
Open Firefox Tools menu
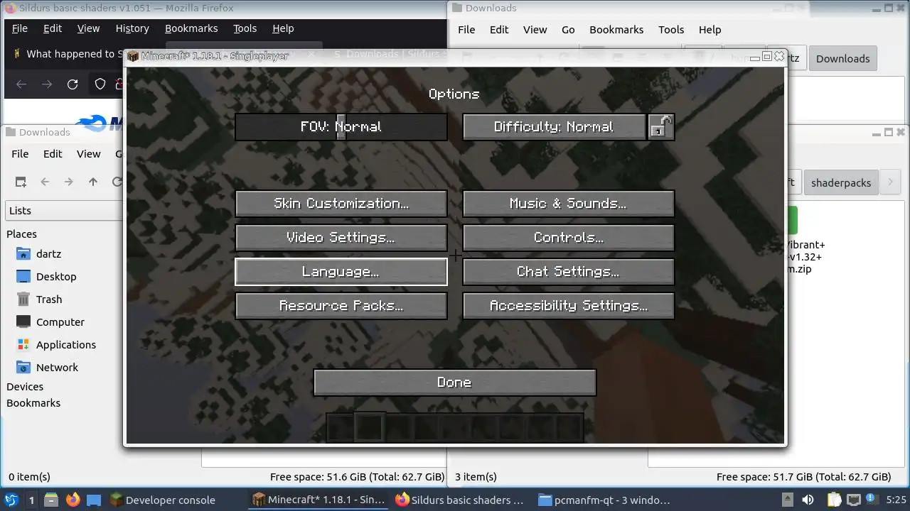coord(245,28)
